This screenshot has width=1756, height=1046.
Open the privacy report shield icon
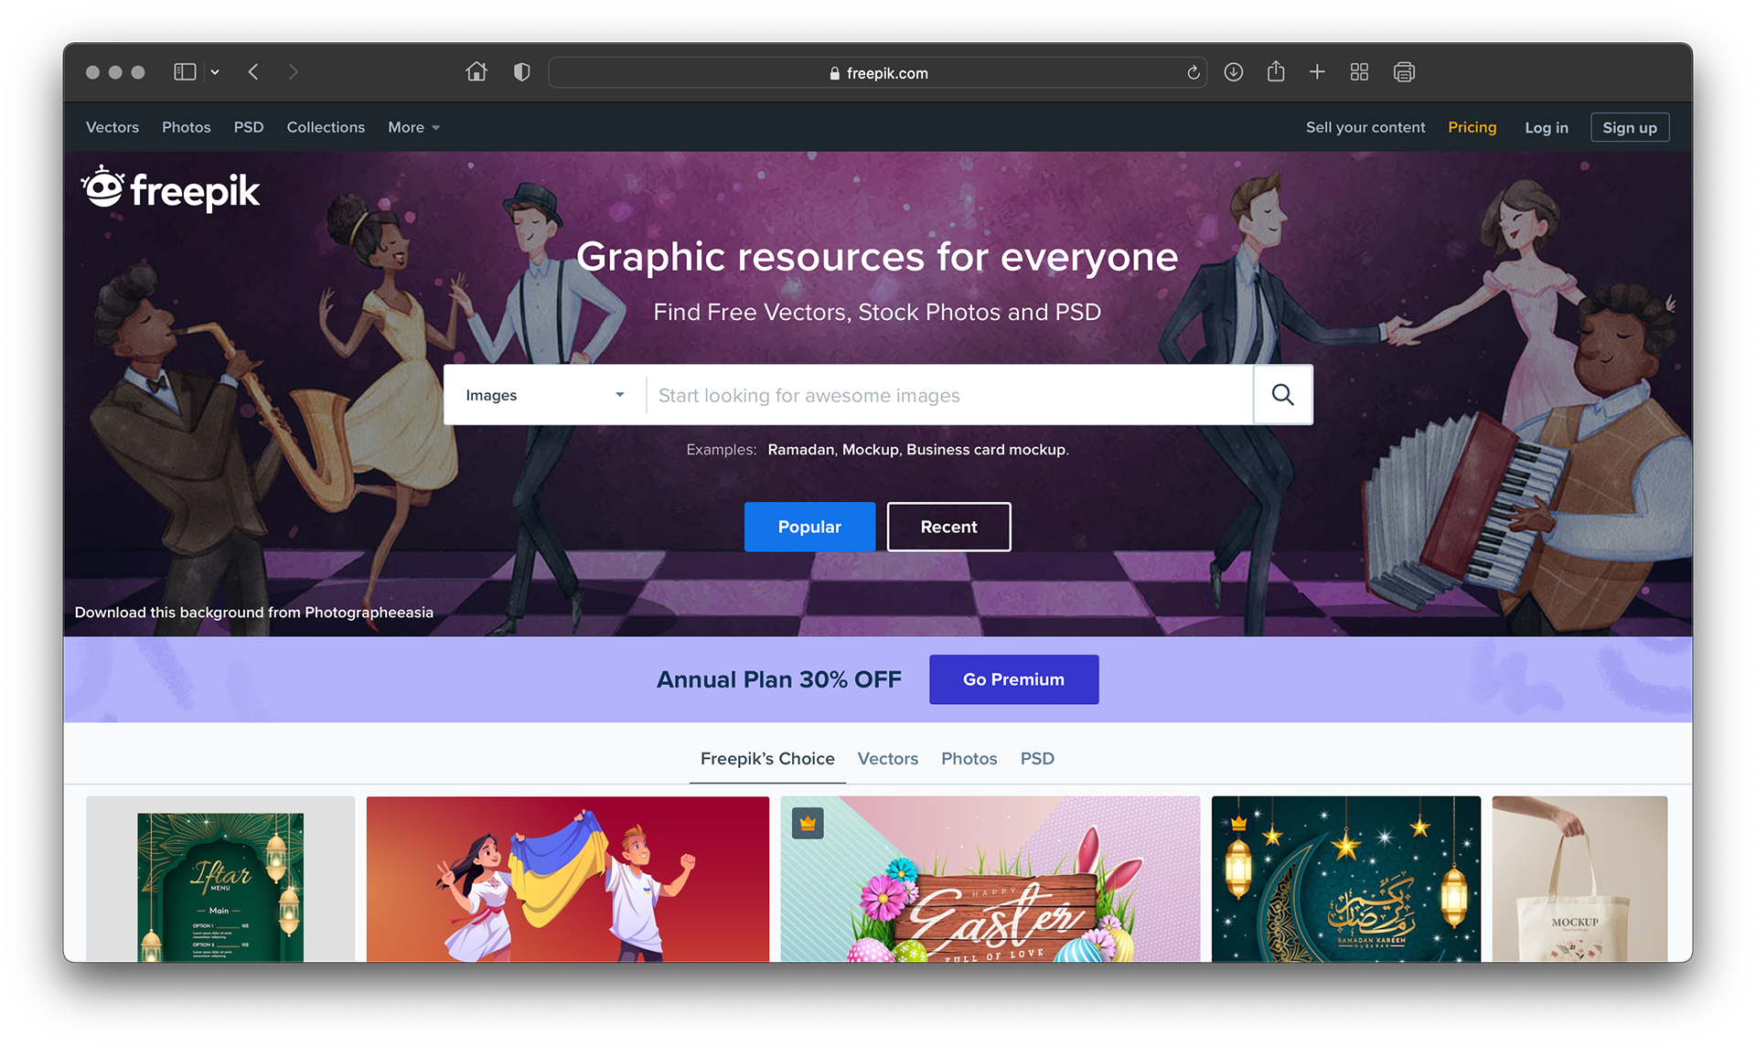tap(521, 72)
